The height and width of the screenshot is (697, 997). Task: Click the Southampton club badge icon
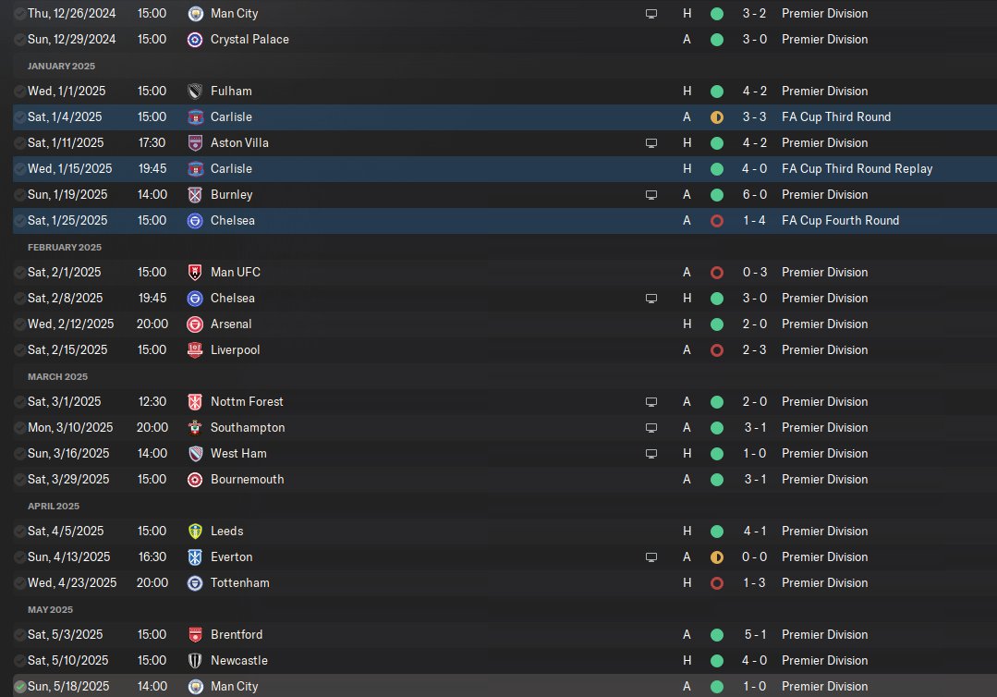click(x=195, y=428)
